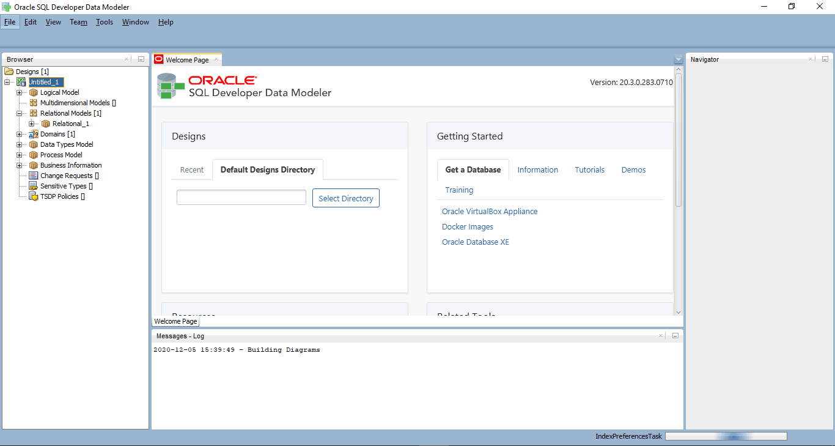Open the Tools menu
835x446 pixels.
click(x=105, y=22)
